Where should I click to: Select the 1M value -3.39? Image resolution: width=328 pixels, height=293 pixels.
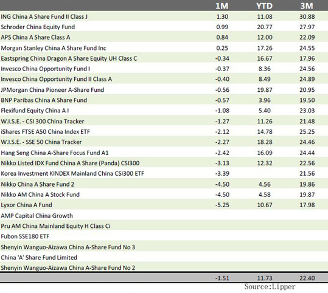[x=222, y=173]
